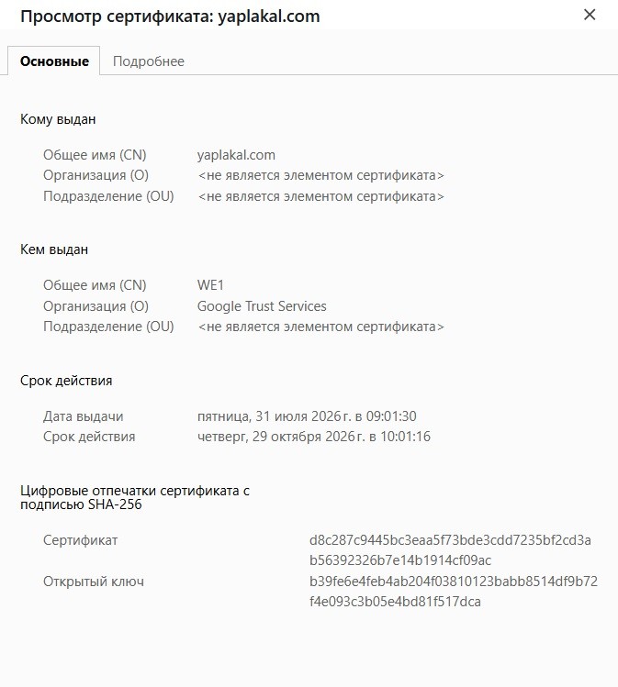The width and height of the screenshot is (618, 687).
Task: Click the issued-to common name yaplakal.com
Action: pos(236,155)
